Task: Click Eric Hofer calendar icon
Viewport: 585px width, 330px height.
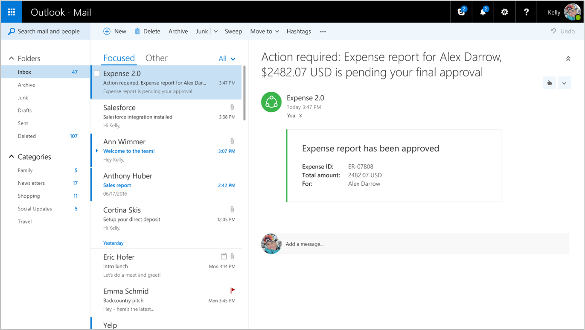Action: tap(224, 257)
